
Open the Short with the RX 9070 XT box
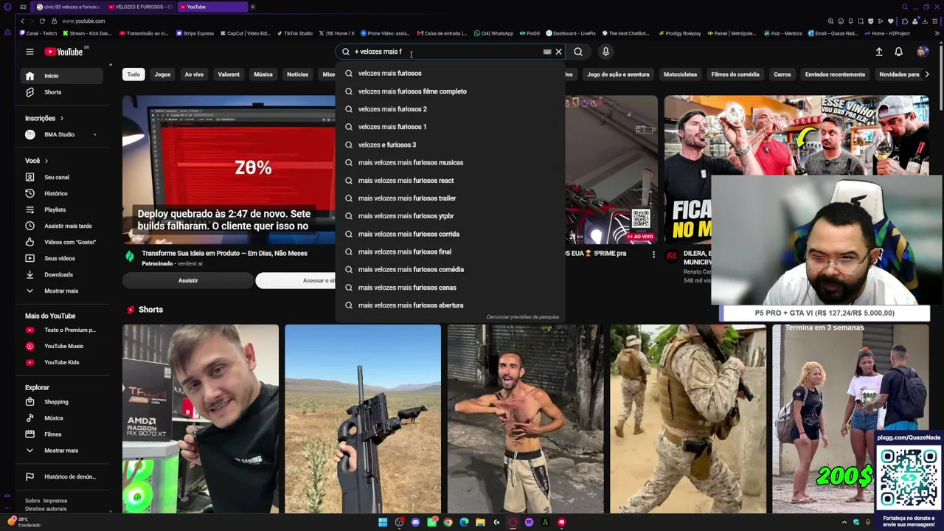click(201, 419)
